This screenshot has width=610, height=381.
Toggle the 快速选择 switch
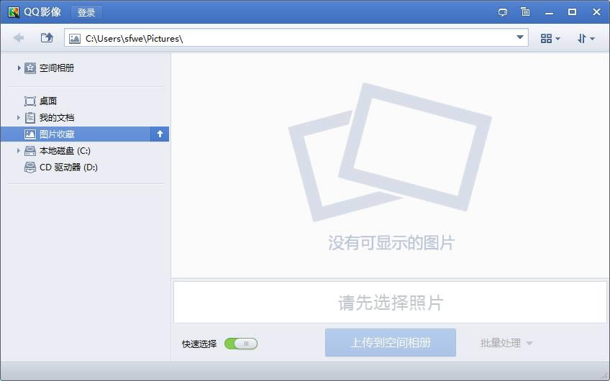[x=241, y=344]
